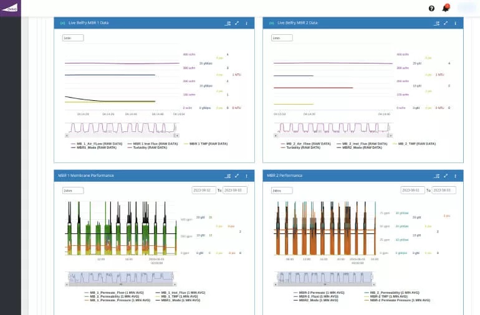Toggle Turbidity (RAW DATA) legend in MBR 2 Data panel
Viewport: 480px width, 315px height.
300,148
